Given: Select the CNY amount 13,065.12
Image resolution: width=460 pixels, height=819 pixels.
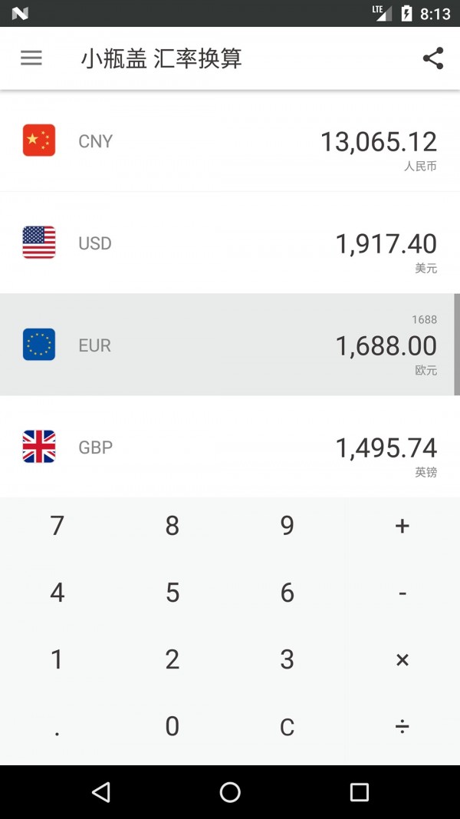Looking at the screenshot, I should point(379,142).
